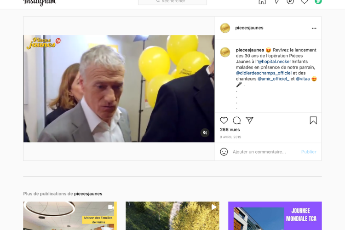Click piecesjaunes avatar beside the caption
This screenshot has height=230, width=345.
pos(225,52)
